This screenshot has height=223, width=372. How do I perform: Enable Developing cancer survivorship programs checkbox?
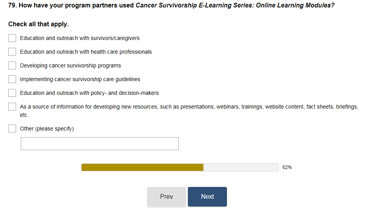coord(12,65)
